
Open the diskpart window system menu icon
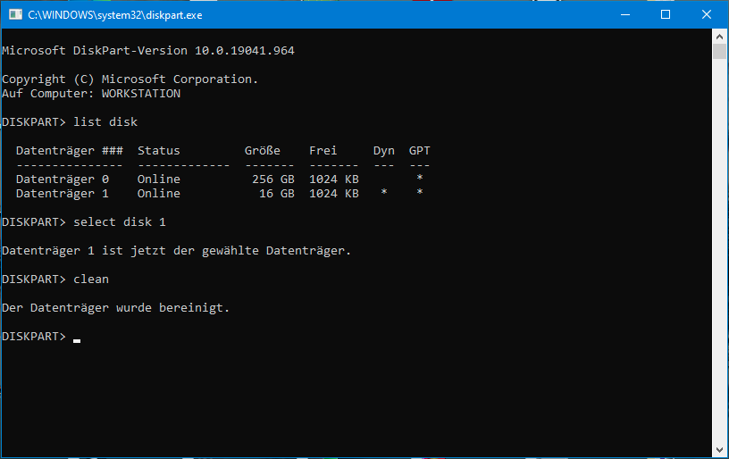15,15
